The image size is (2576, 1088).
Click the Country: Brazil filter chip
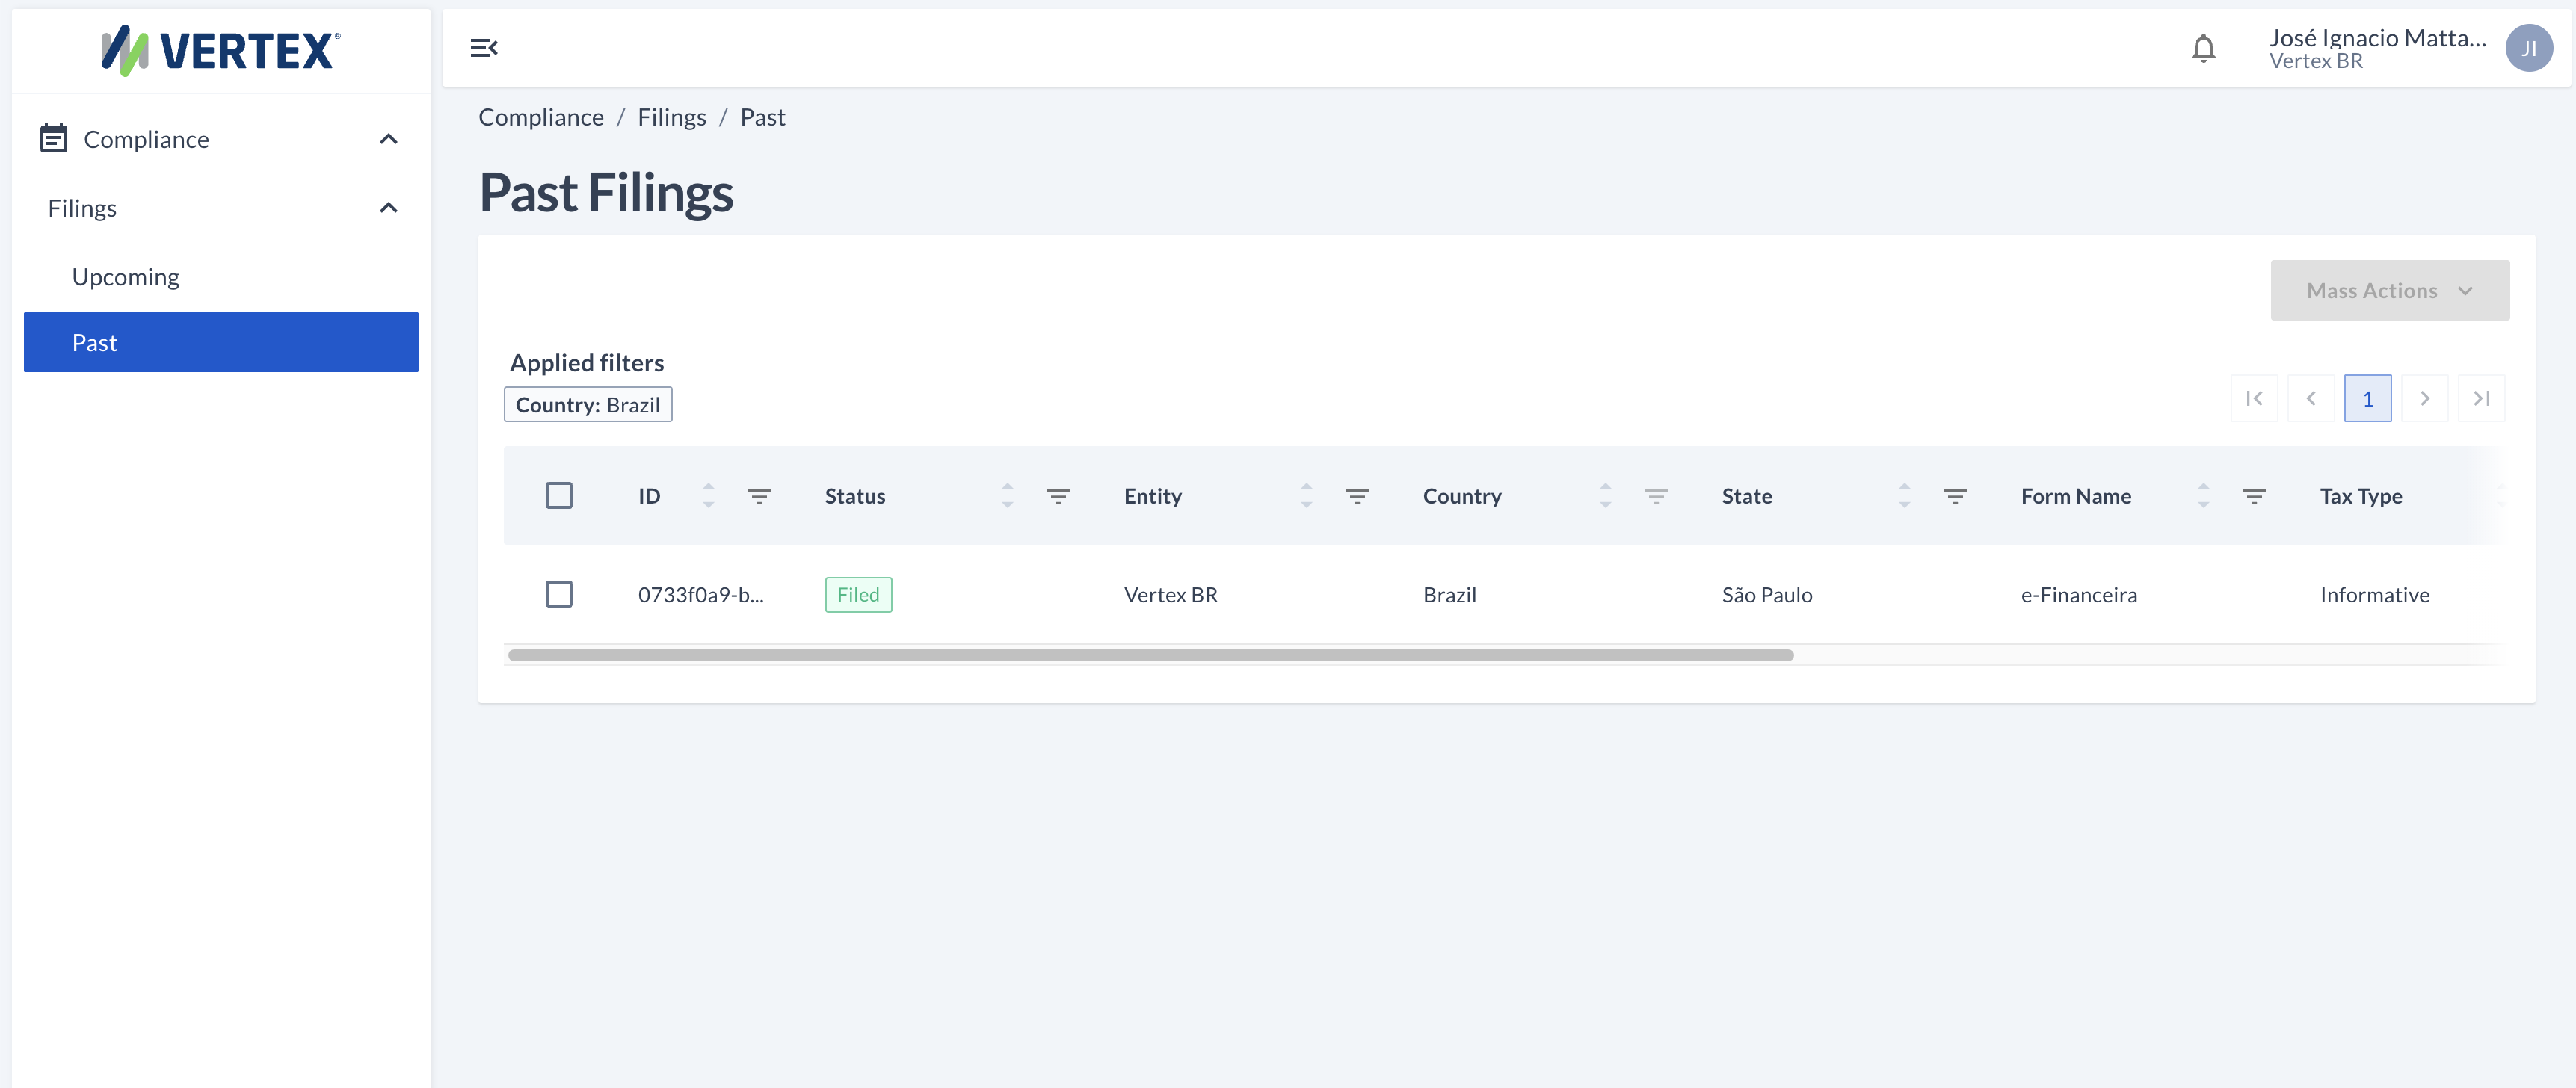(x=588, y=405)
